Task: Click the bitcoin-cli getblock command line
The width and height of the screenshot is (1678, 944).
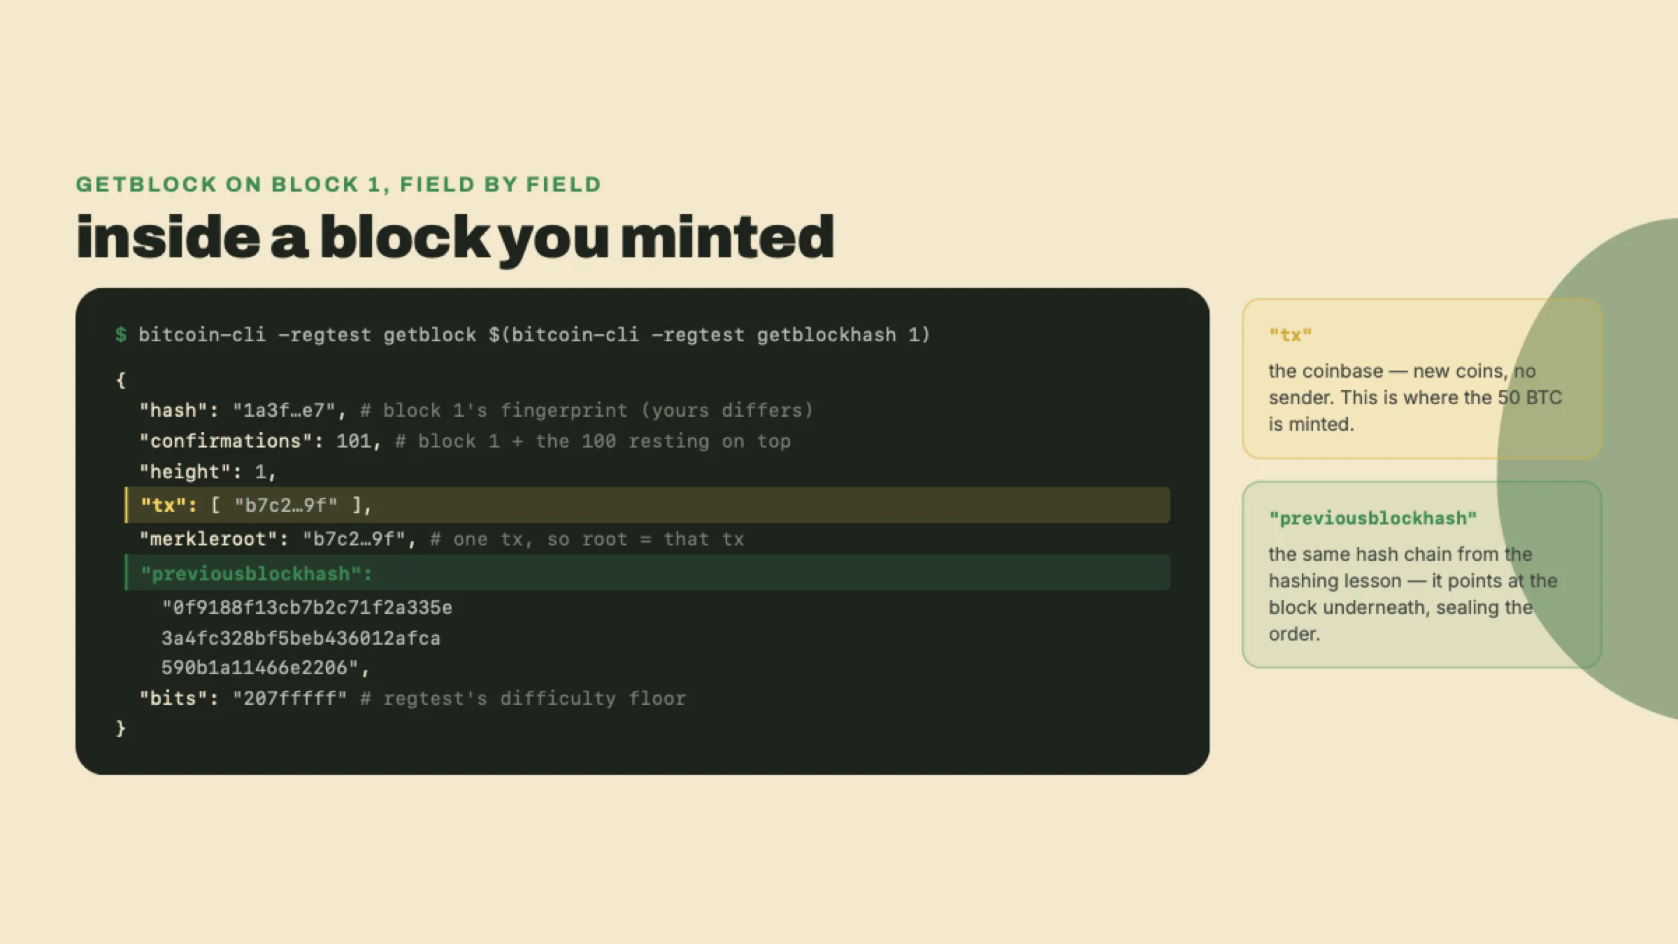Action: (x=534, y=335)
